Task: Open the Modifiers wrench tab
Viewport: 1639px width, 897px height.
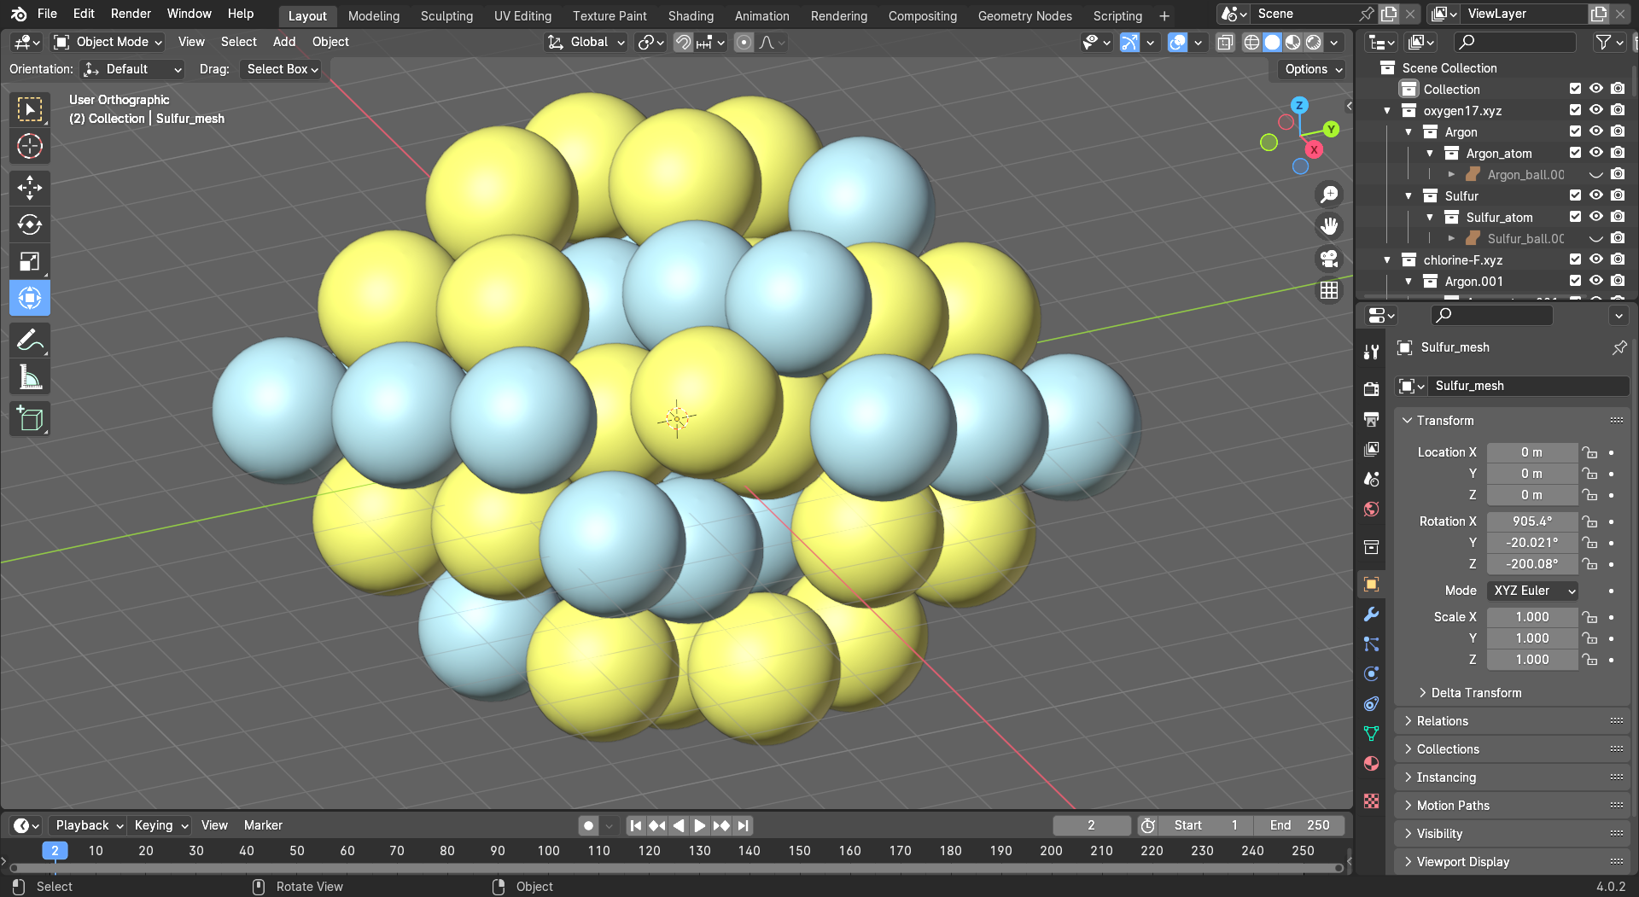Action: pyautogui.click(x=1372, y=615)
